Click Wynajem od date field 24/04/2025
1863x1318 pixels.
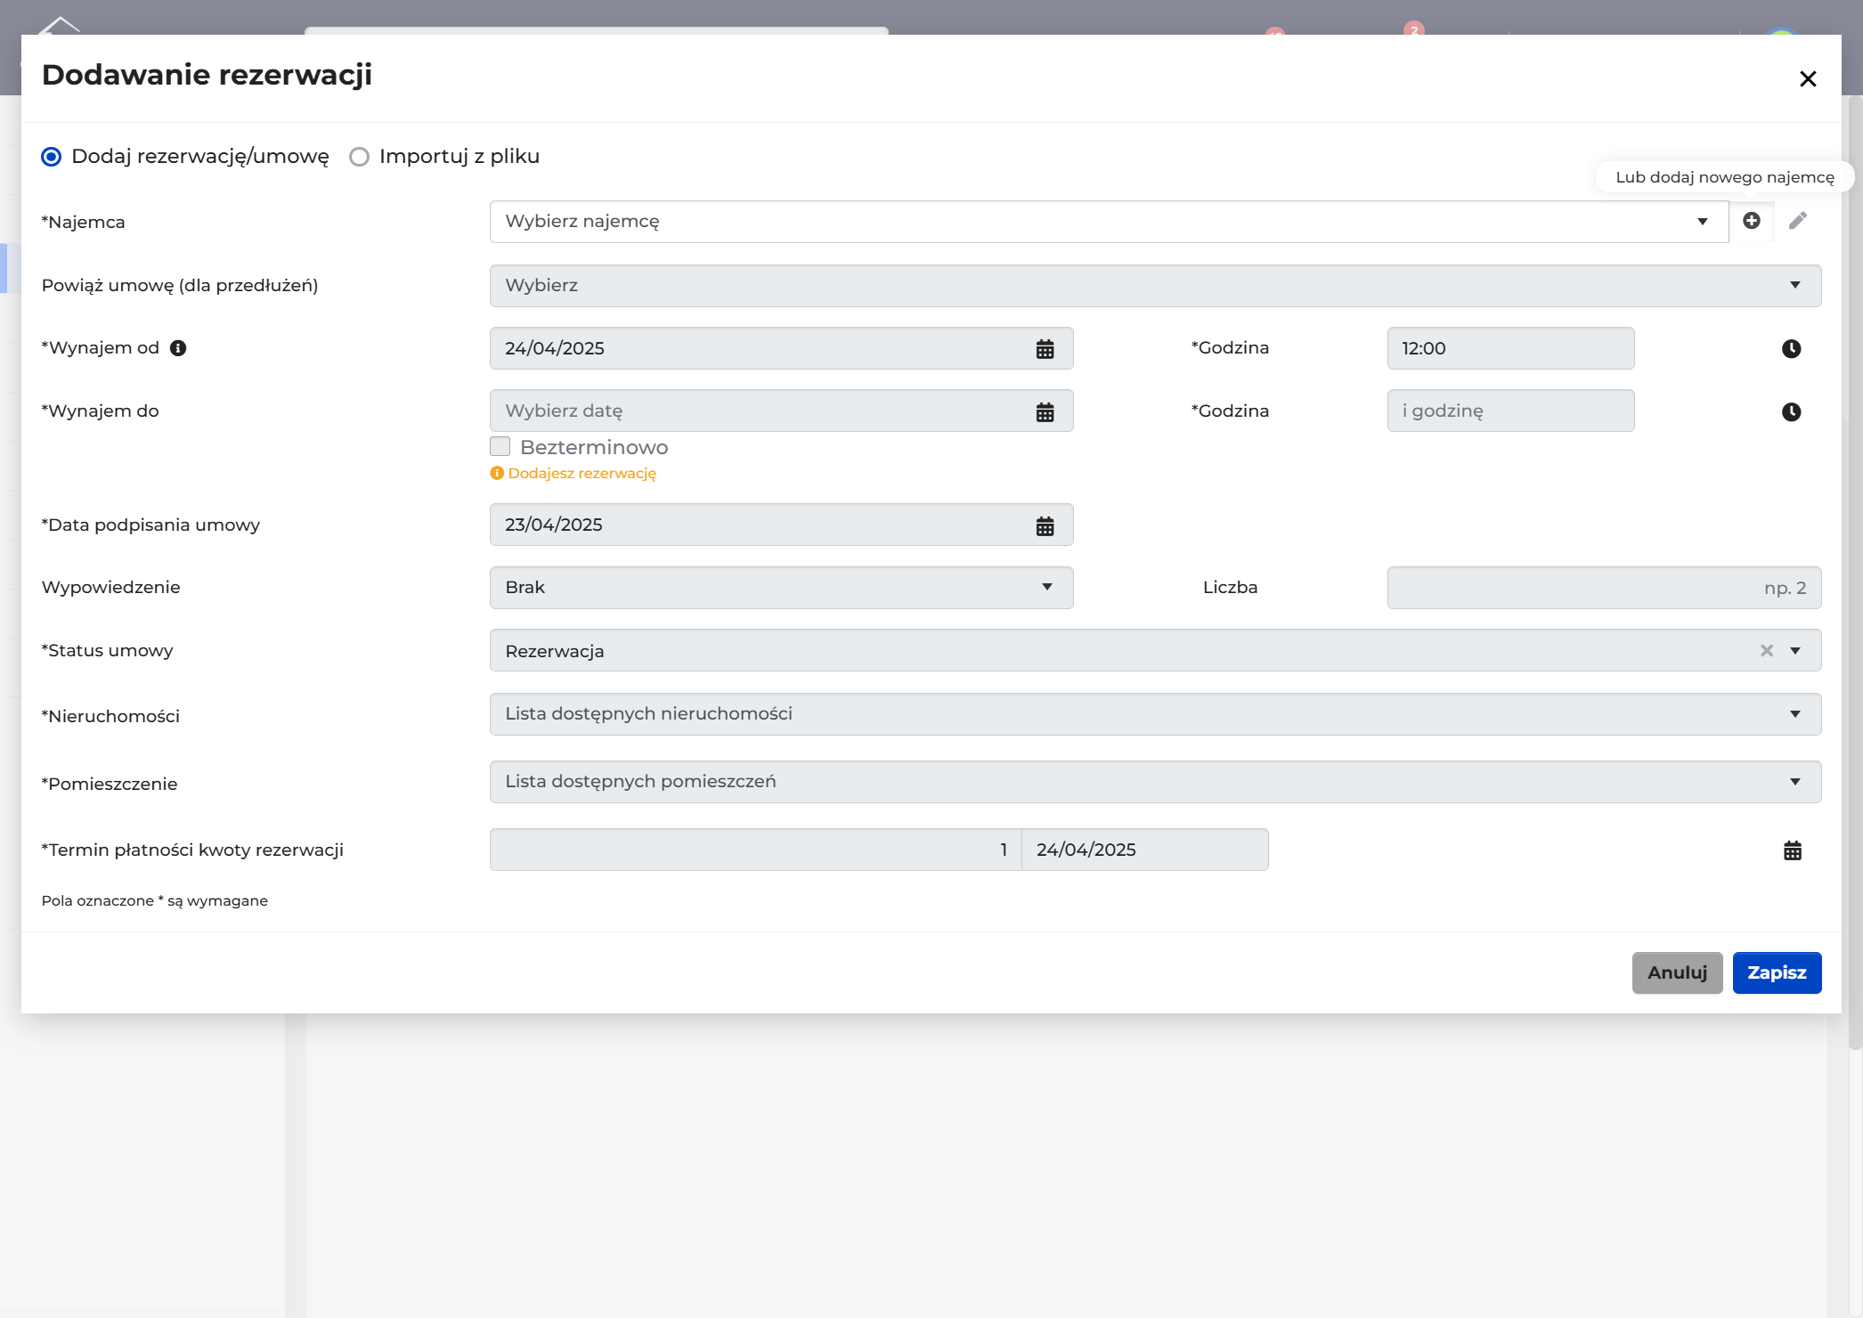pyautogui.click(x=781, y=348)
